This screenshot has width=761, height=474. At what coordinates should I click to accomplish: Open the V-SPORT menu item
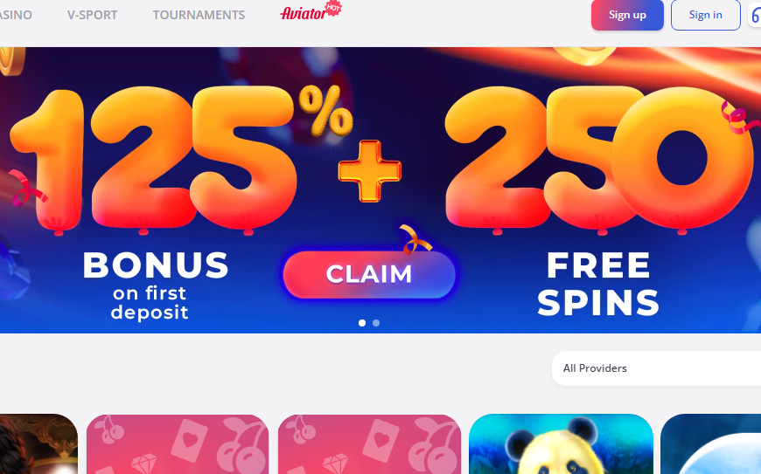(x=92, y=15)
